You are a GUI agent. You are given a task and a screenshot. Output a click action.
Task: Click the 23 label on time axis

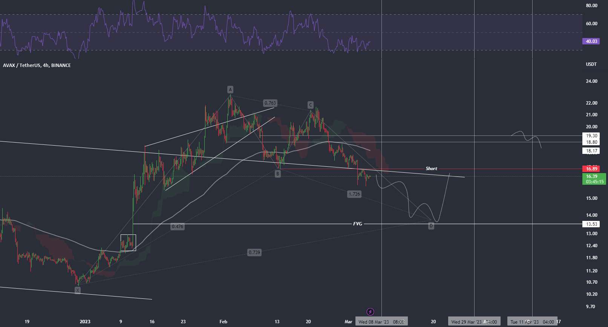(183, 322)
